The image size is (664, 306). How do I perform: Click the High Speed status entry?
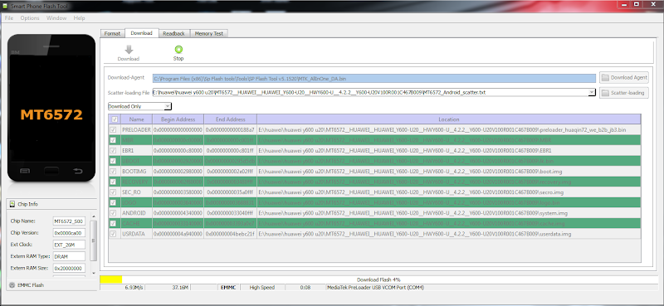pos(262,288)
